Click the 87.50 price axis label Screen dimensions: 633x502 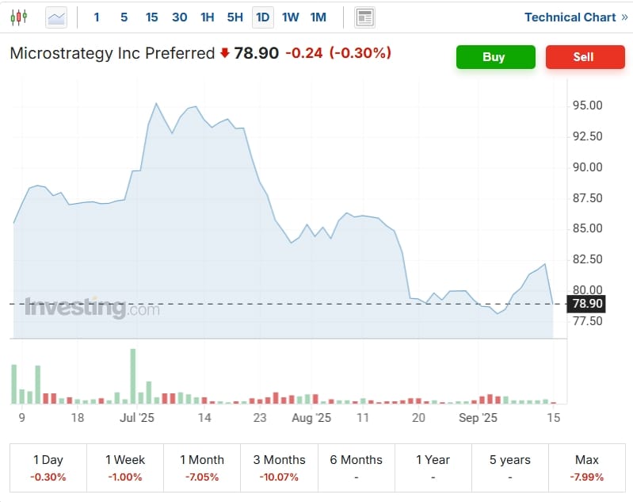587,198
